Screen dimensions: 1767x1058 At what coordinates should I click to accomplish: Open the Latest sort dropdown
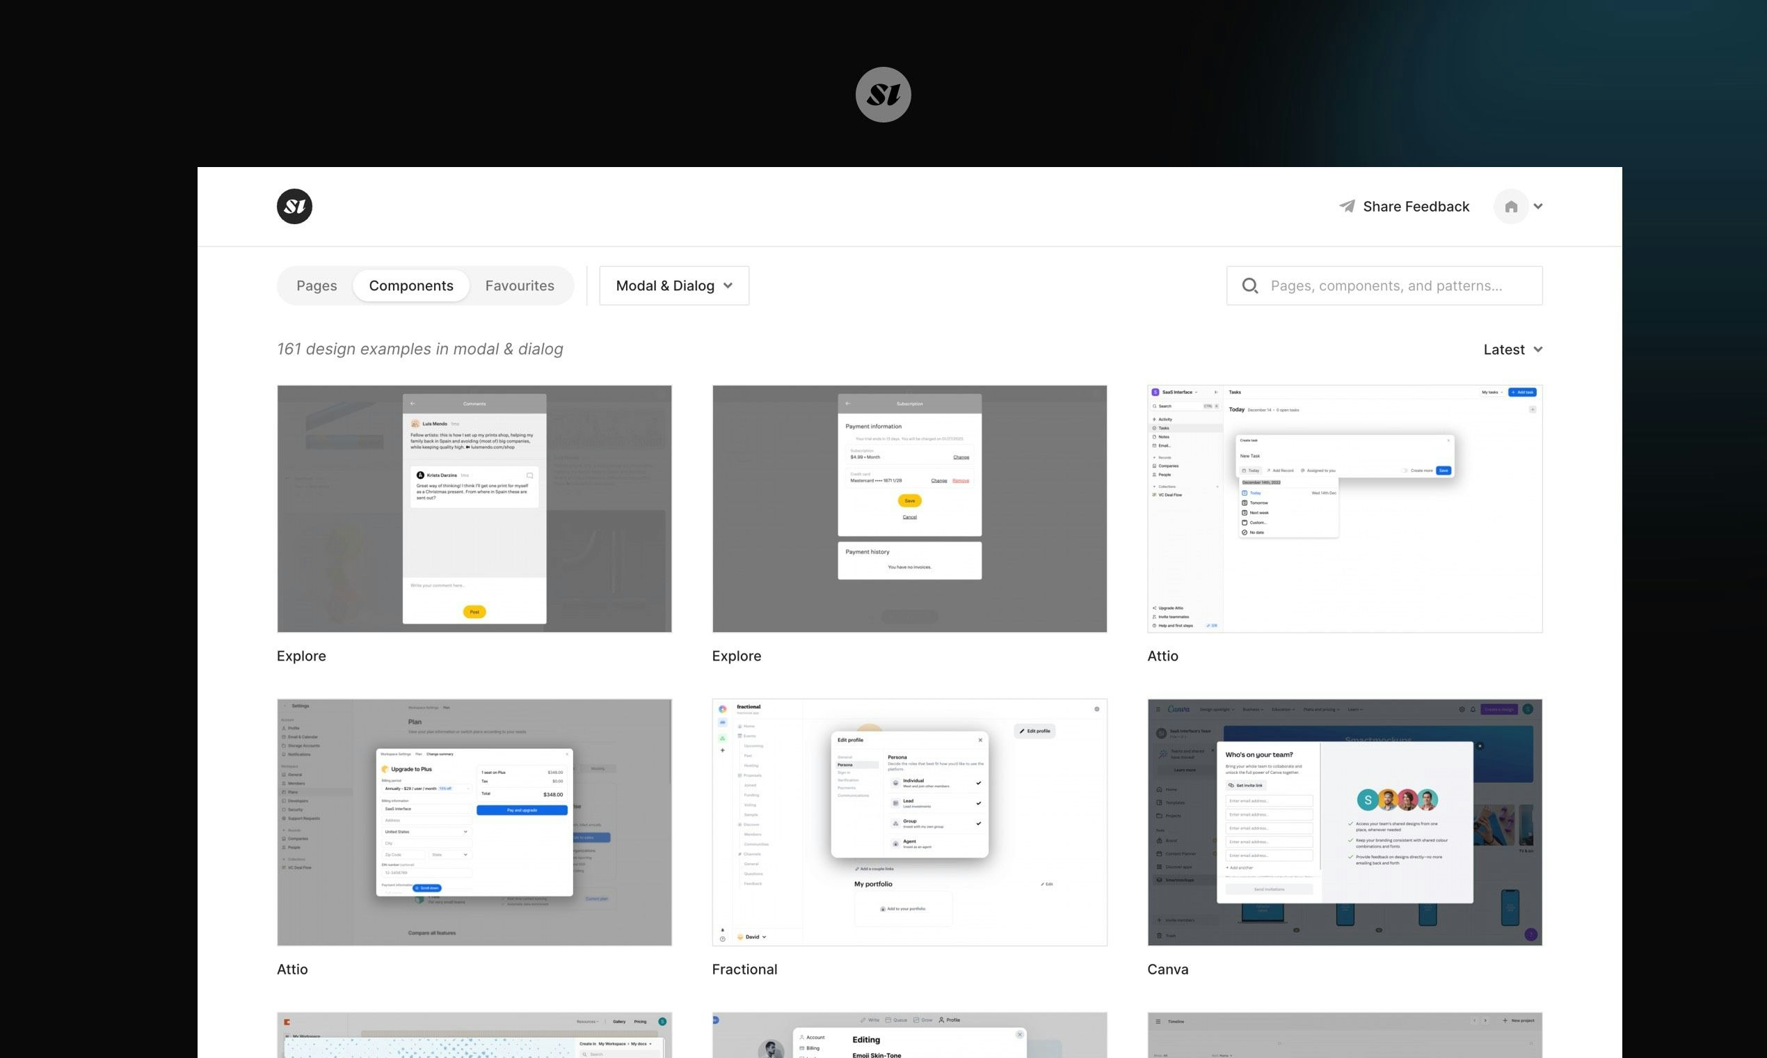coord(1512,349)
